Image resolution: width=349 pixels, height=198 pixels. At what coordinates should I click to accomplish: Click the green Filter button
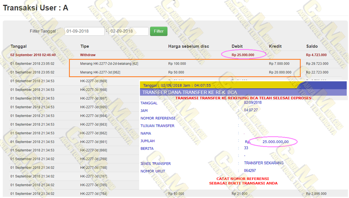click(159, 31)
